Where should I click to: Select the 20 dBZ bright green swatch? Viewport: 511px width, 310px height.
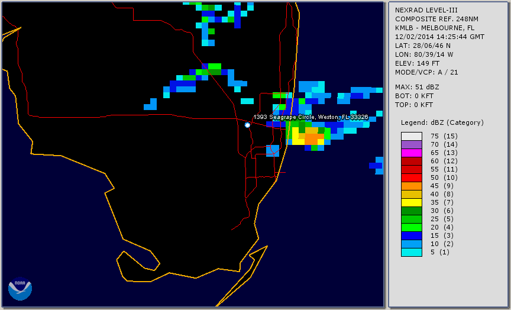click(412, 227)
